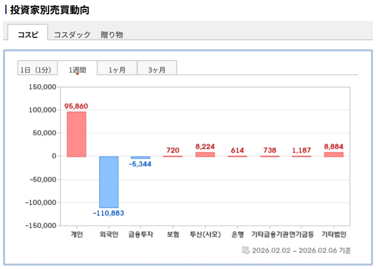Click the red 개인 bar
The width and height of the screenshot is (376, 269).
77,134
